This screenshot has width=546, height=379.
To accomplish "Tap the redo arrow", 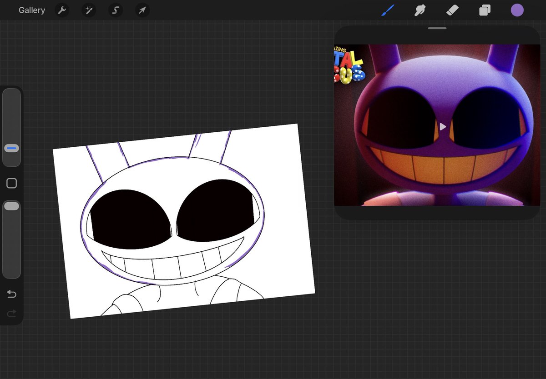I will click(11, 313).
